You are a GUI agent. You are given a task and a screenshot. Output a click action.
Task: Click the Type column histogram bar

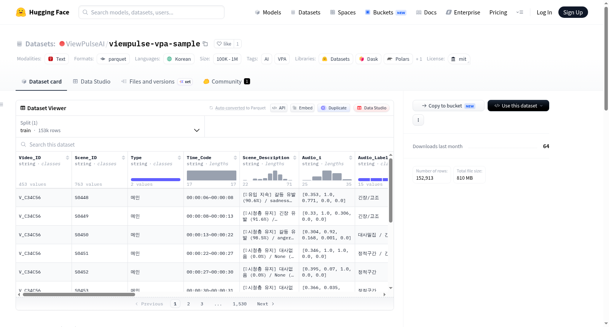(156, 180)
